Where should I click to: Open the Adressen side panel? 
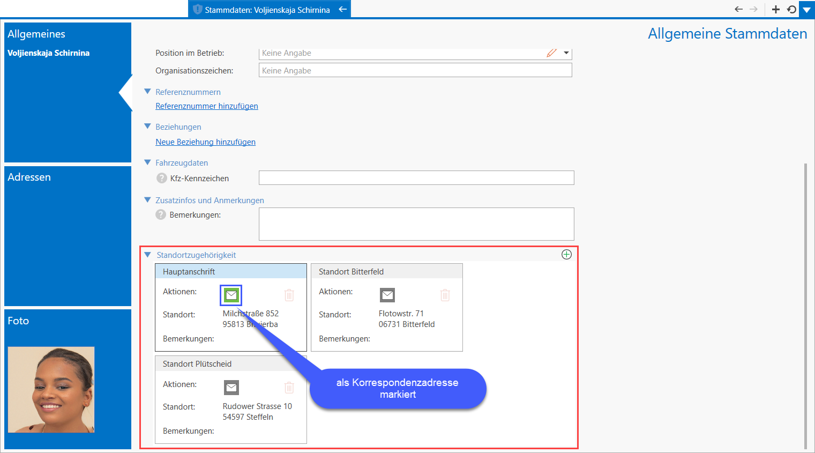point(68,236)
